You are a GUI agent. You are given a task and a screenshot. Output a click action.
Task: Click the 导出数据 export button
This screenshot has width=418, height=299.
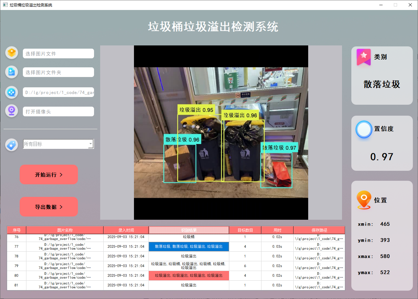(49, 207)
